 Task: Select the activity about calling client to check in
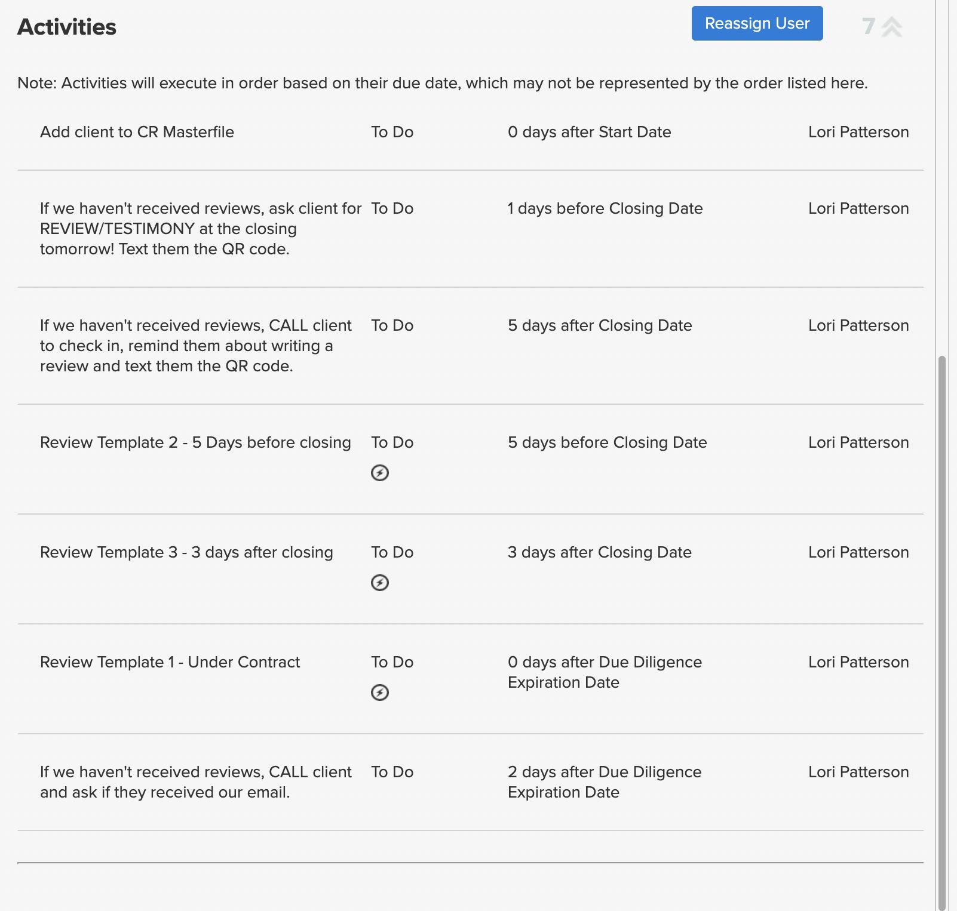click(x=195, y=346)
